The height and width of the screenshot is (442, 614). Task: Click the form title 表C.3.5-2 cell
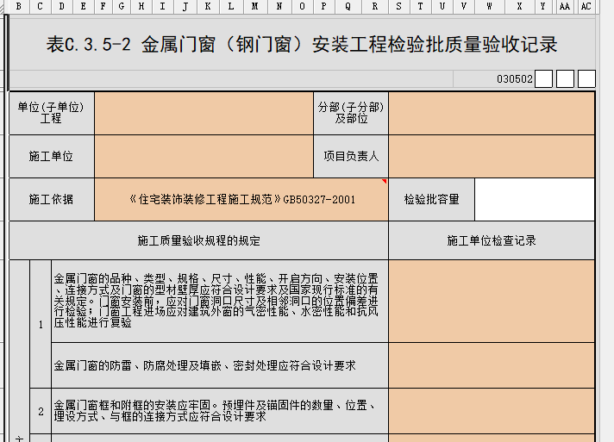302,45
